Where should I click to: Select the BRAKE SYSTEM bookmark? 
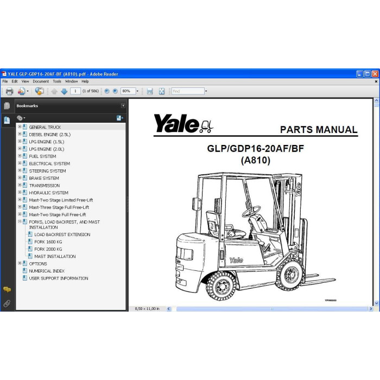pos(44,178)
